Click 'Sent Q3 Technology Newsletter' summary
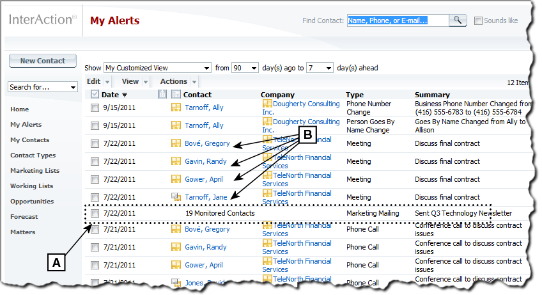This screenshot has height=295, width=542. tap(463, 213)
